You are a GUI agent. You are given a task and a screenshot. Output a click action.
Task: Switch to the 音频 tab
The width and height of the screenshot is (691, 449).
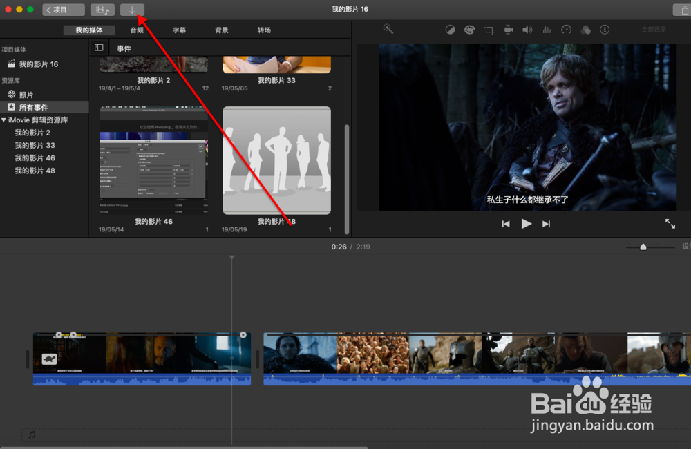pyautogui.click(x=137, y=30)
